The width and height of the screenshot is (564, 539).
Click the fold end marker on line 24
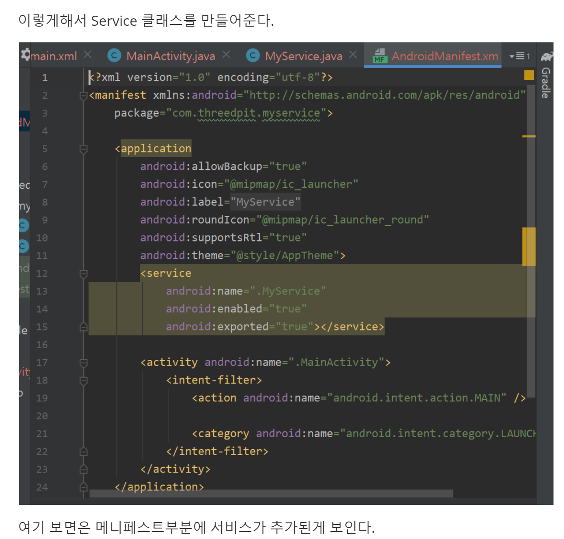84,487
